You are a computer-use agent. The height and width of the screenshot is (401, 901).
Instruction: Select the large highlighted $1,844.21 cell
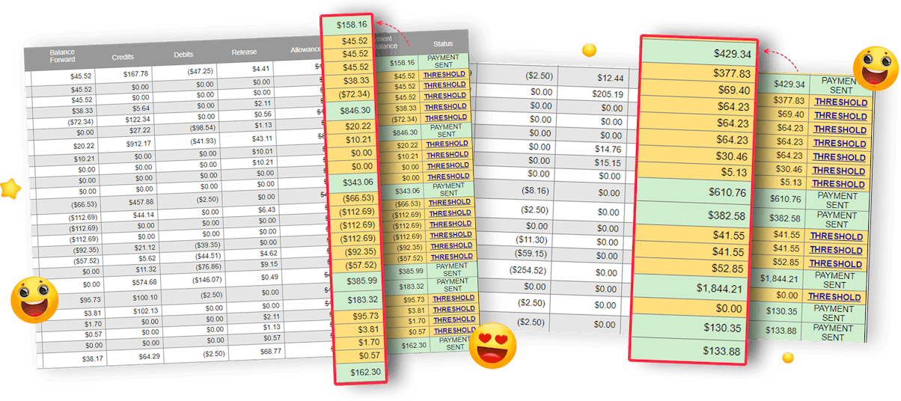point(694,289)
